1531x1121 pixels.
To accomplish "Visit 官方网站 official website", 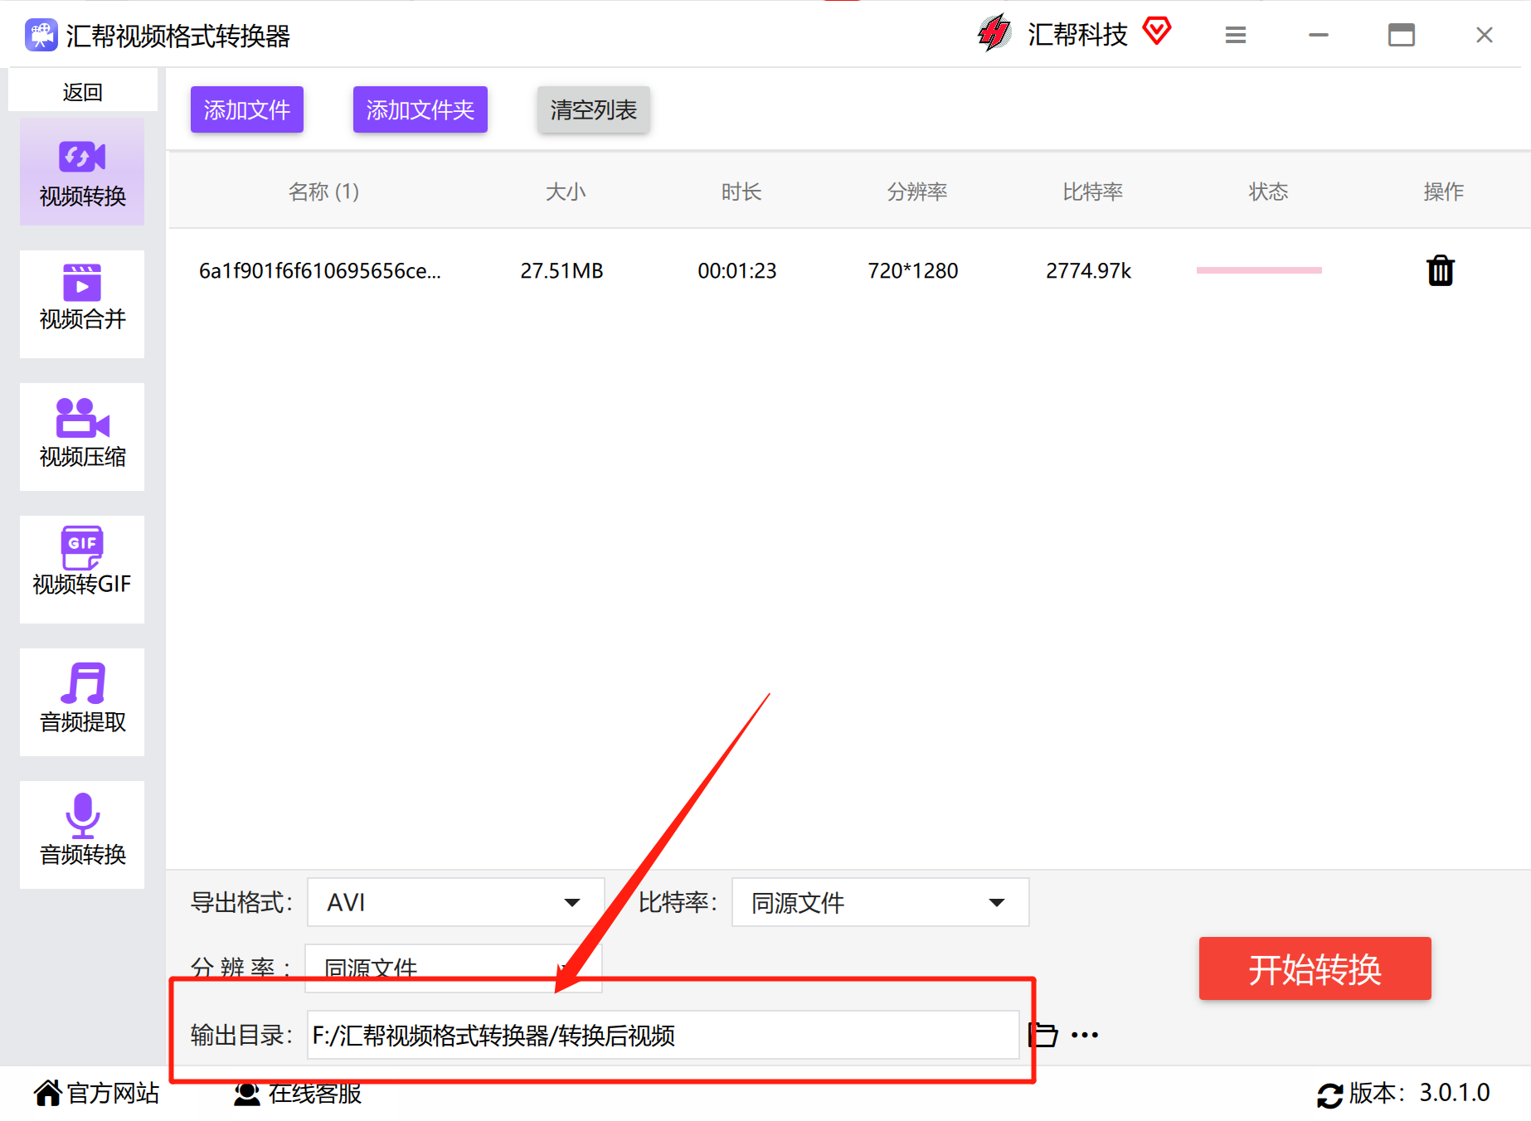I will (x=96, y=1093).
